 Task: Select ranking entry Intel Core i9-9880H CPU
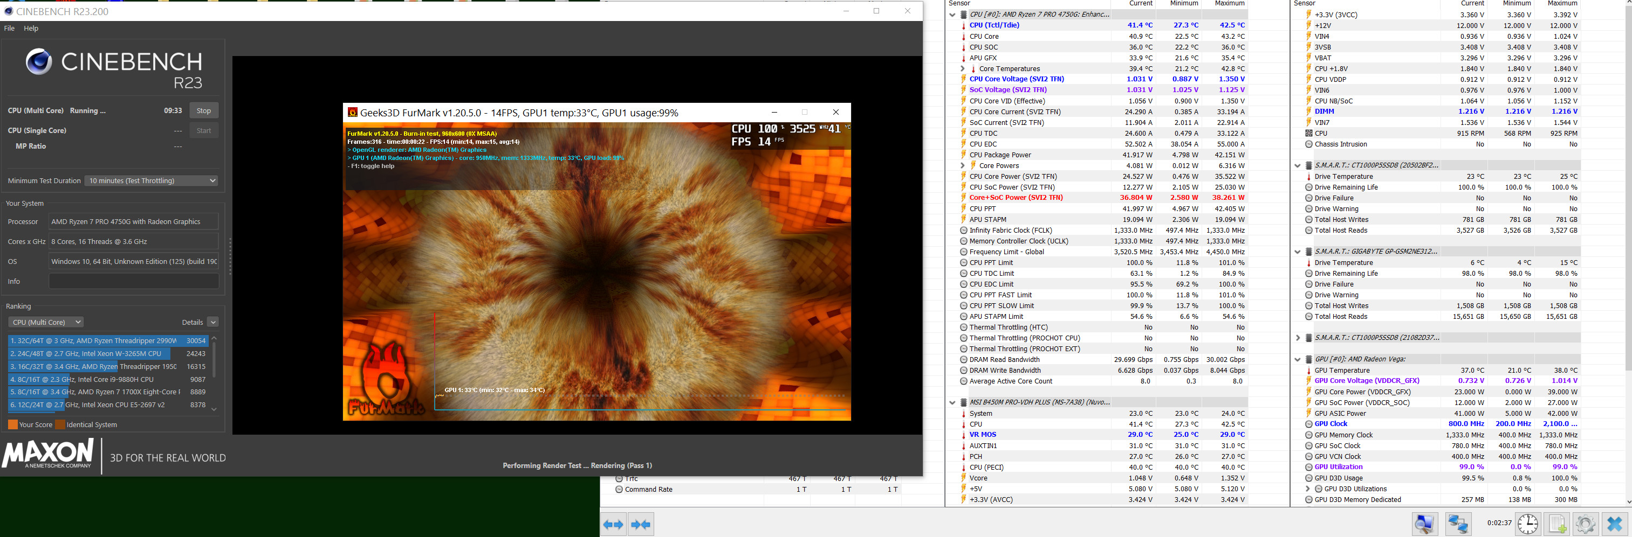tap(108, 380)
